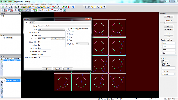This screenshot has height=100, width=178.
Task: Click Cancel in Jet tool dialog
Action: (x=57, y=69)
